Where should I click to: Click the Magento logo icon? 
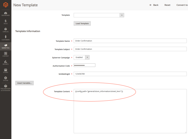(x=6, y=5)
